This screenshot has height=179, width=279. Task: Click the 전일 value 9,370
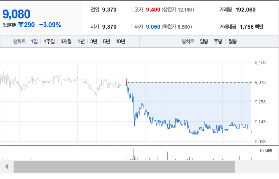[x=109, y=10]
